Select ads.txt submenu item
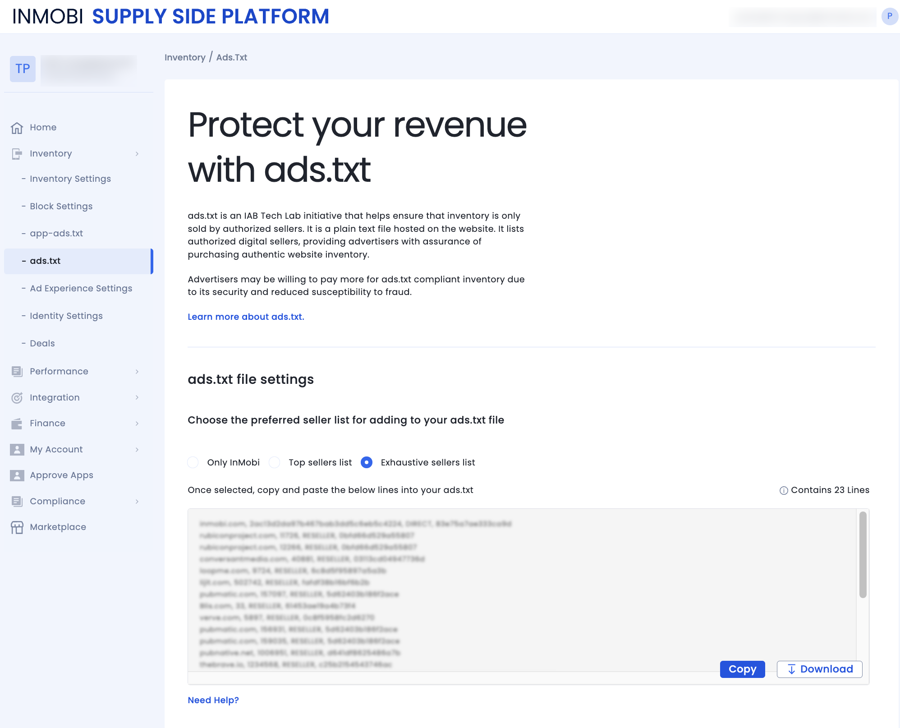The image size is (900, 728). 78,261
